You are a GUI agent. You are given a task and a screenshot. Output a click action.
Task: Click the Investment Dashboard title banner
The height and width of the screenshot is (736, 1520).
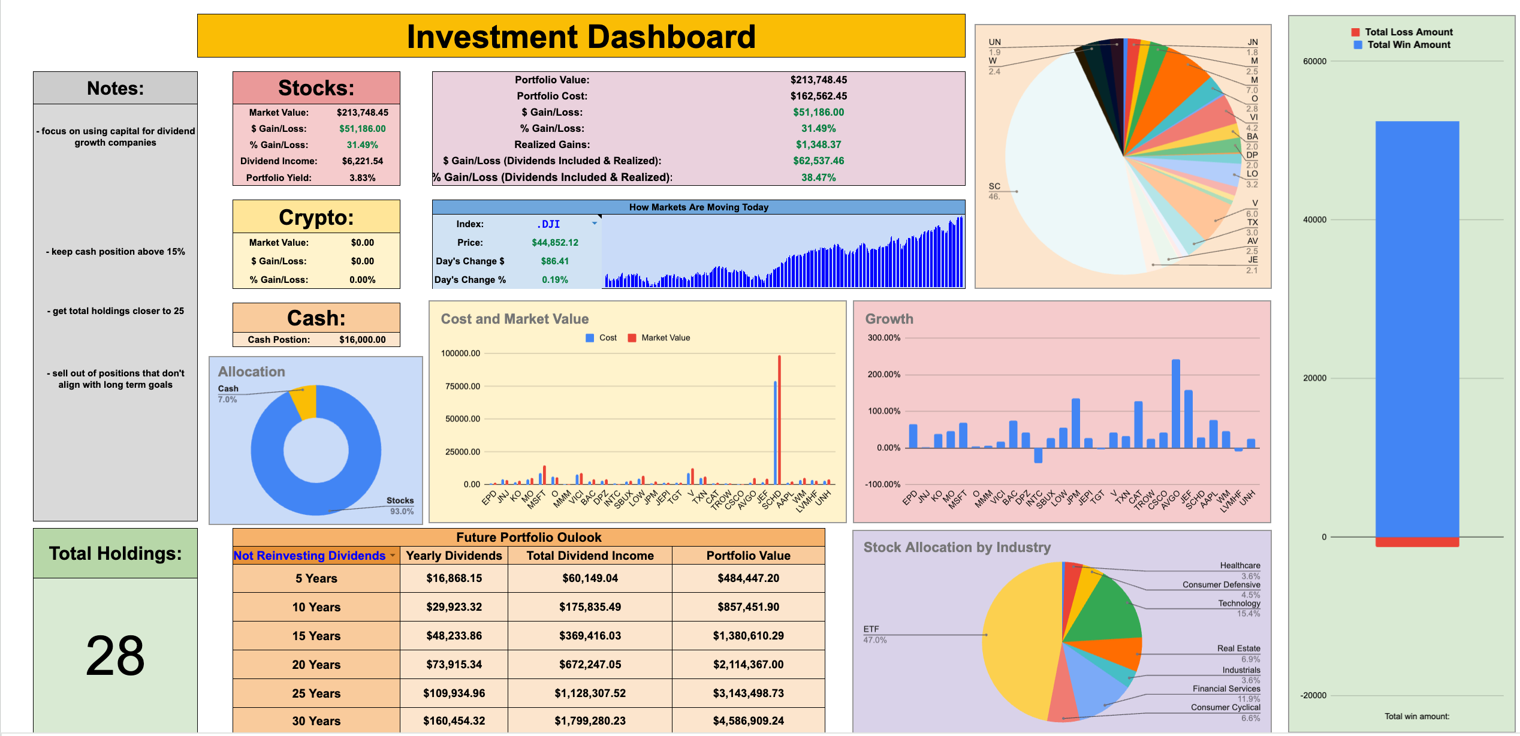(x=581, y=36)
